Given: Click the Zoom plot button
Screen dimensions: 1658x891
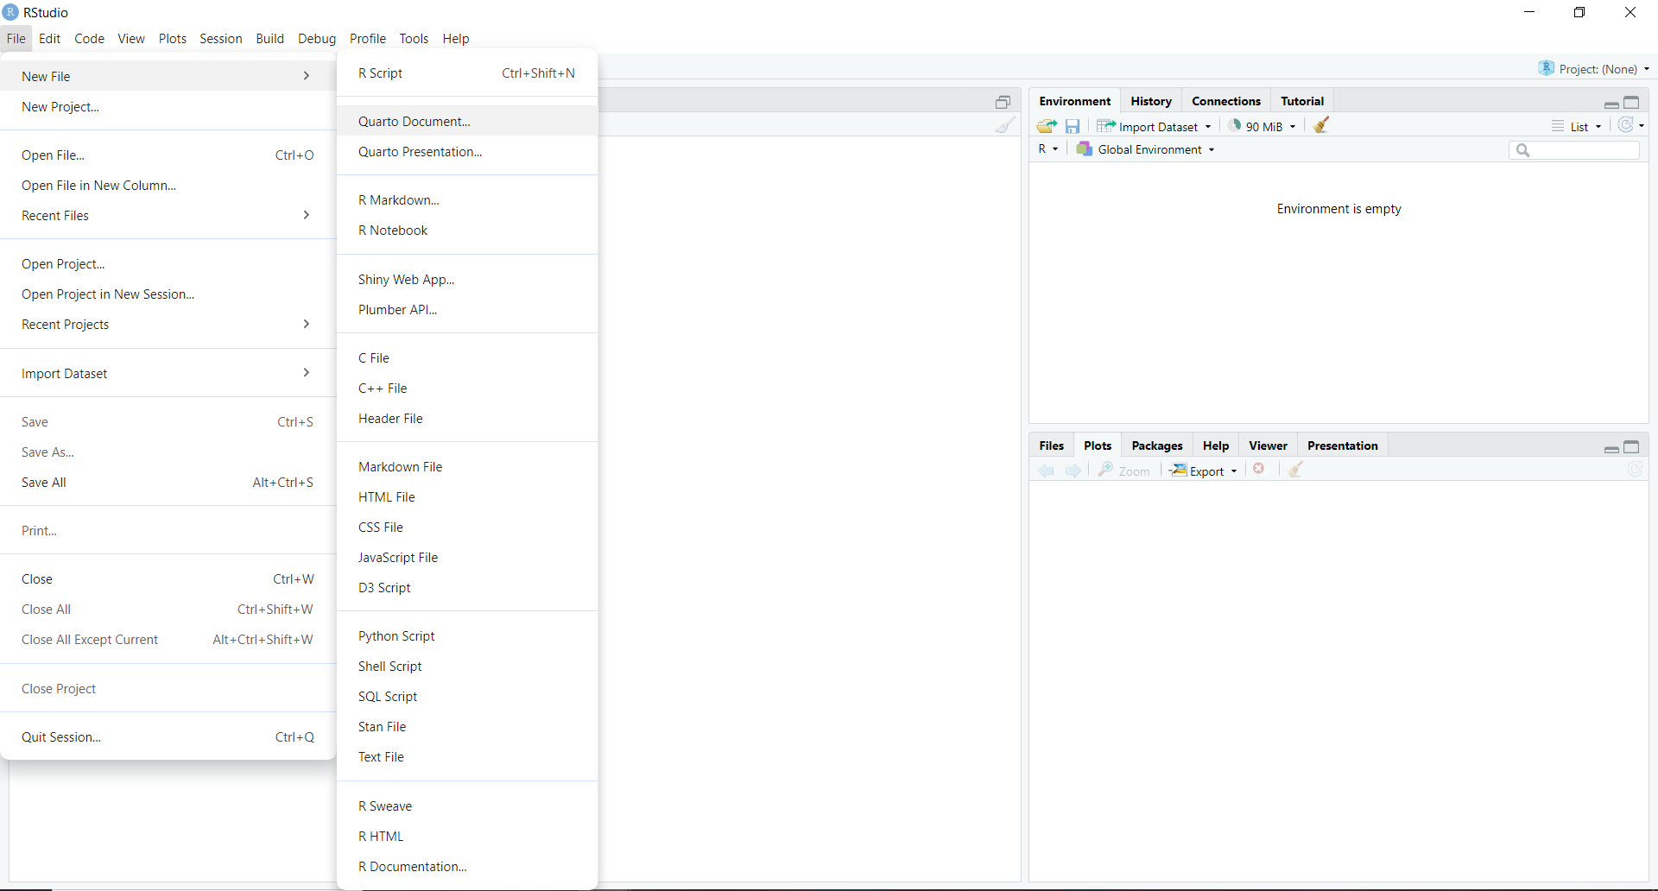Looking at the screenshot, I should tap(1123, 471).
